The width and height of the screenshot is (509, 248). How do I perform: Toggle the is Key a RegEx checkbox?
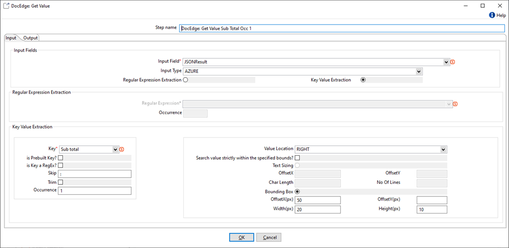click(x=61, y=166)
